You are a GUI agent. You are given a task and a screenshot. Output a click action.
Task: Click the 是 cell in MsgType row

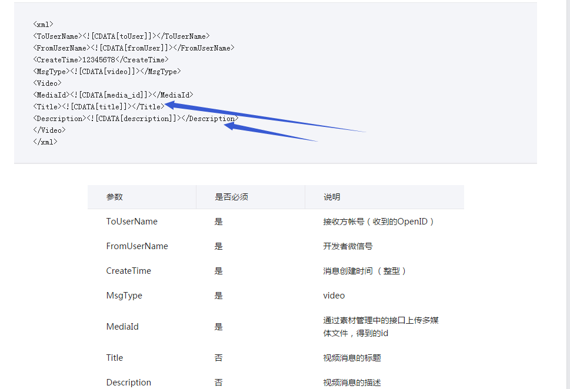click(x=218, y=296)
